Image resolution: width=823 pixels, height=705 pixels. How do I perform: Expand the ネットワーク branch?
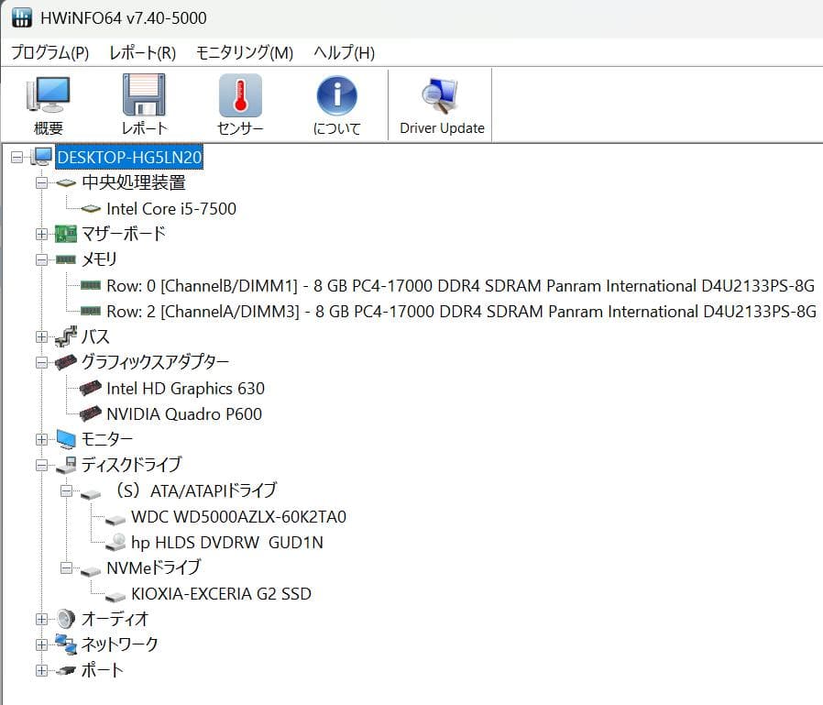click(40, 644)
